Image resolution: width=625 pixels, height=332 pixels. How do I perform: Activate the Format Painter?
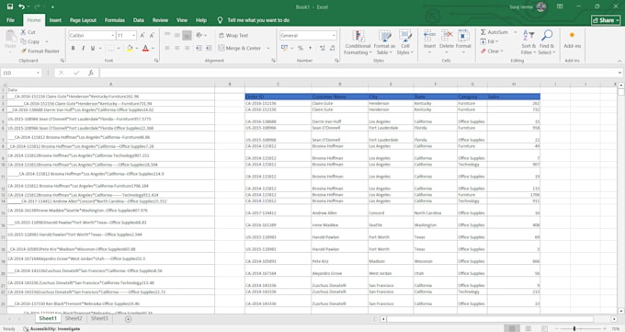point(40,52)
